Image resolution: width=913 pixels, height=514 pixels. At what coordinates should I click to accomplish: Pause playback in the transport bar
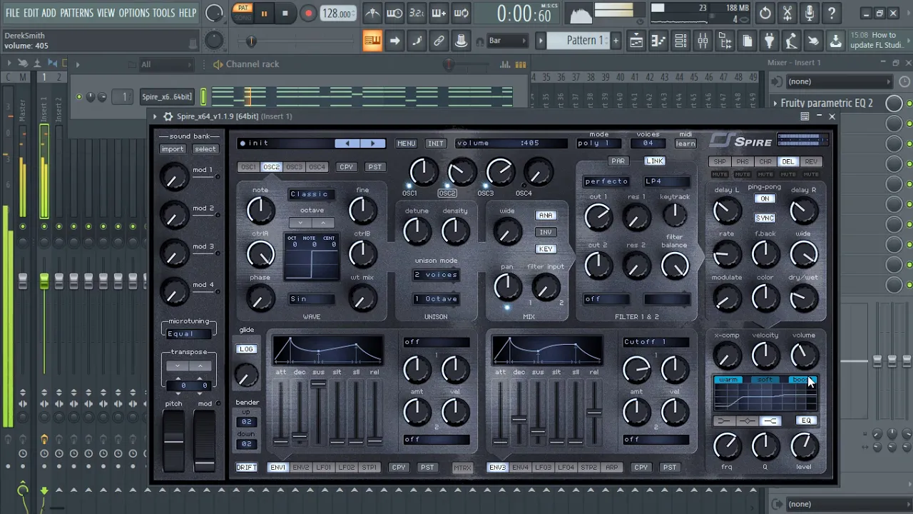(264, 14)
